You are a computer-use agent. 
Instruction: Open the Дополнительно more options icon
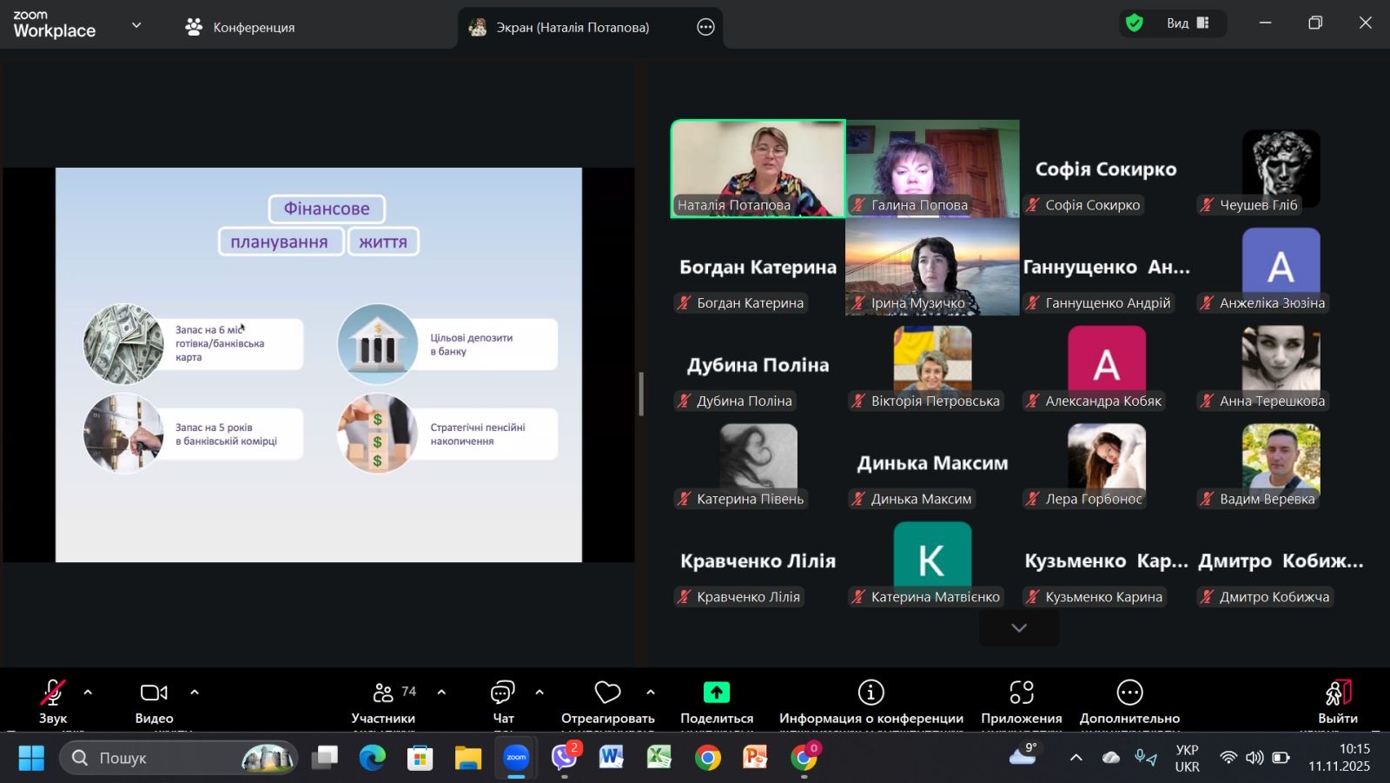coord(1129,693)
